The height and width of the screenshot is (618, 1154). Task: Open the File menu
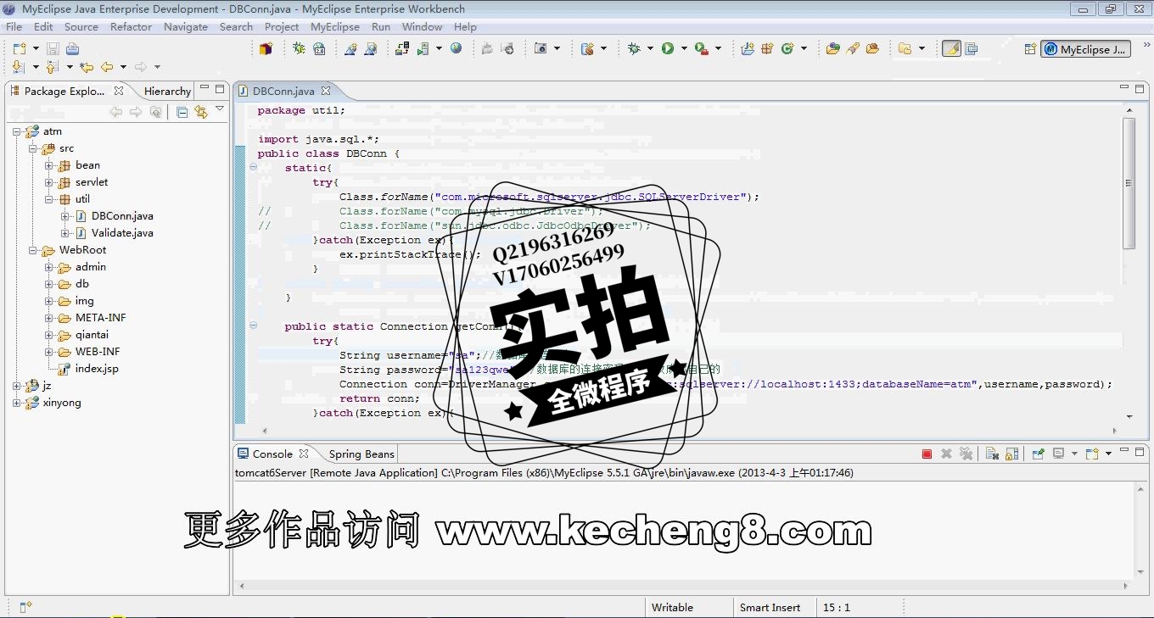click(x=14, y=27)
